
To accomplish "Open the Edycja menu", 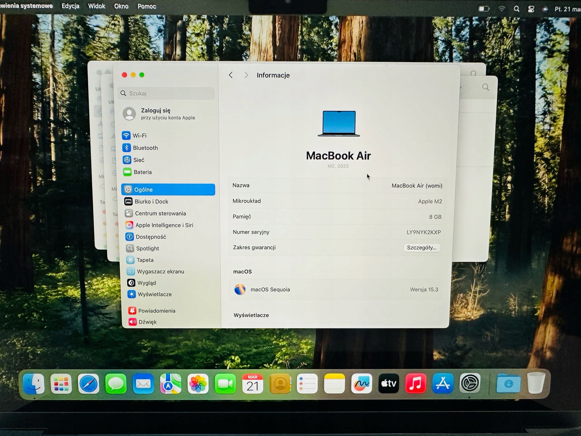I will point(70,6).
